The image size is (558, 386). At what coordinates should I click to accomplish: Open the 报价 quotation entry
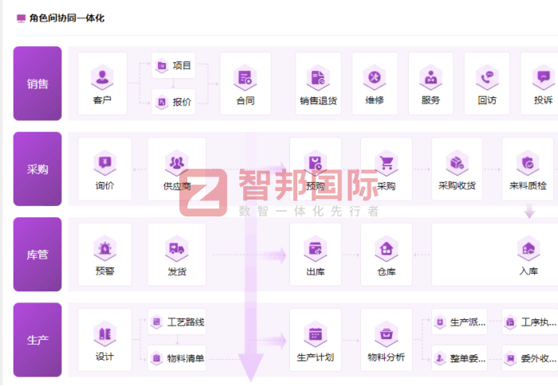click(174, 102)
